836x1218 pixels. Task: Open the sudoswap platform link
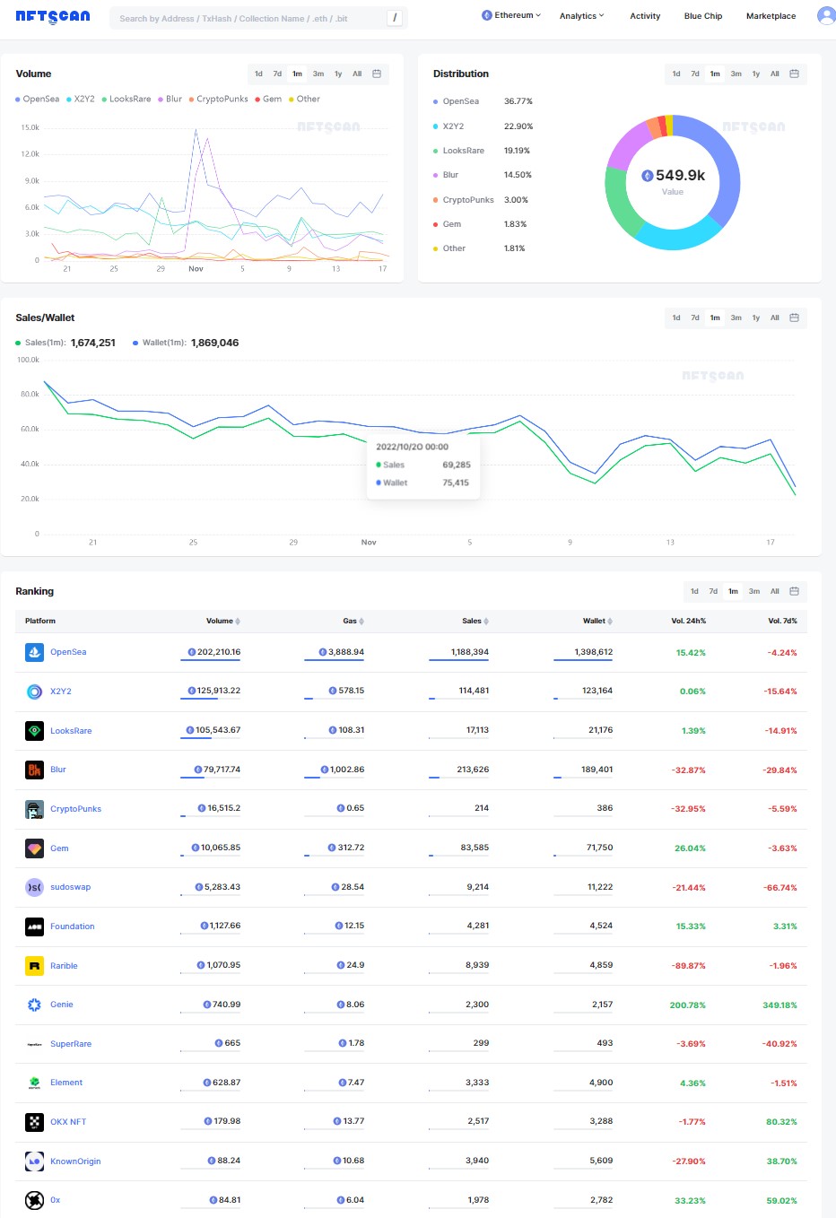pyautogui.click(x=70, y=887)
